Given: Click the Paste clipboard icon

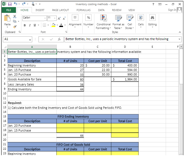Looking at the screenshot, I should [x=7, y=18].
